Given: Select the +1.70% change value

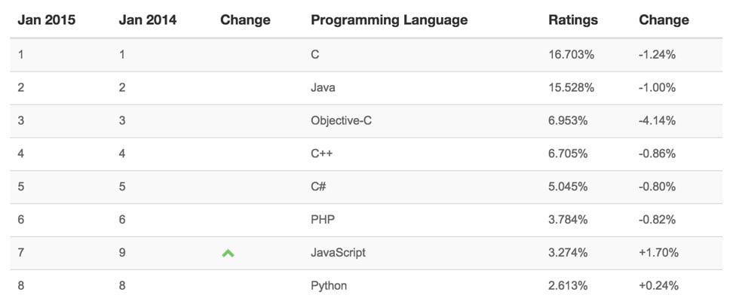Looking at the screenshot, I should (x=659, y=253).
